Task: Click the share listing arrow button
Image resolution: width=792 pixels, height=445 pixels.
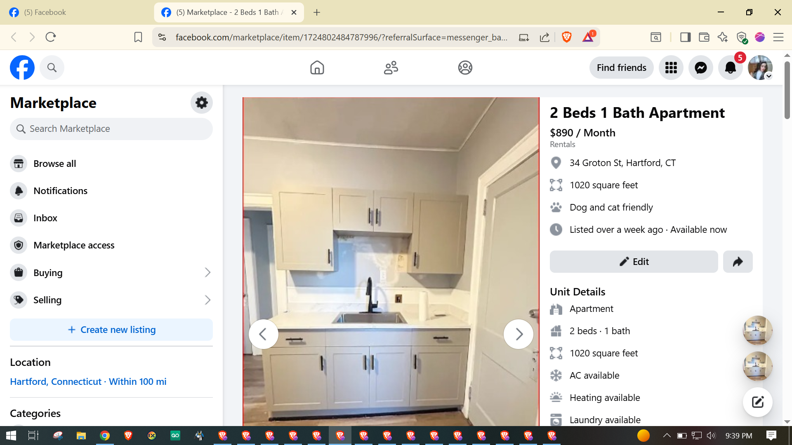Action: (x=738, y=262)
